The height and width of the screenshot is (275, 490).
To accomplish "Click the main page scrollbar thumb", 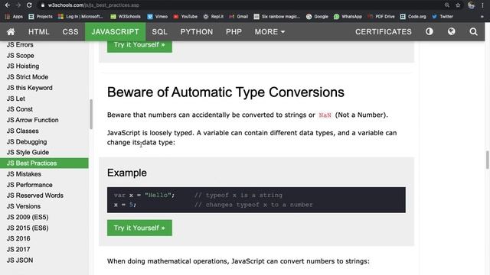I will pyautogui.click(x=487, y=160).
